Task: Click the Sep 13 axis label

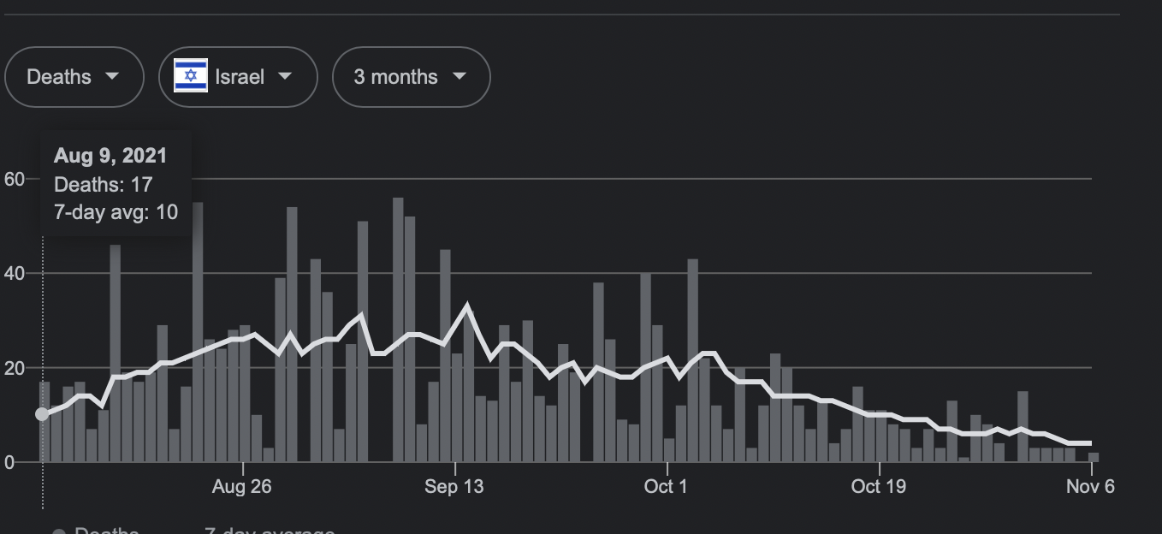Action: coord(454,487)
